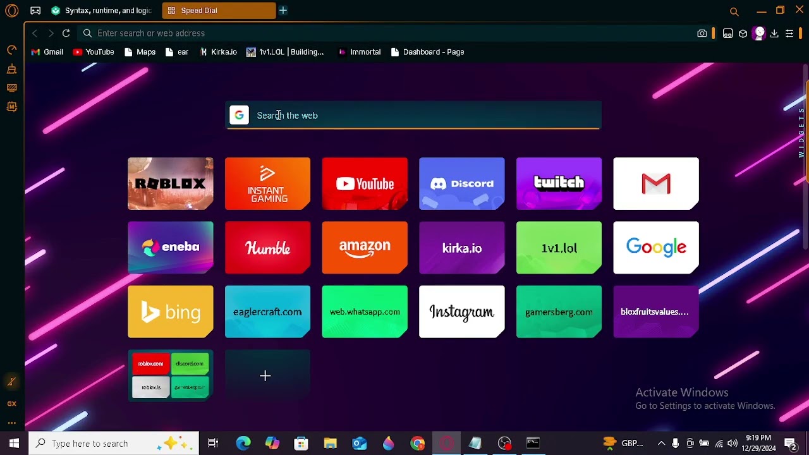Open the speed dial folder with roblox.com
Screen dimensions: 809x455
[x=171, y=375]
